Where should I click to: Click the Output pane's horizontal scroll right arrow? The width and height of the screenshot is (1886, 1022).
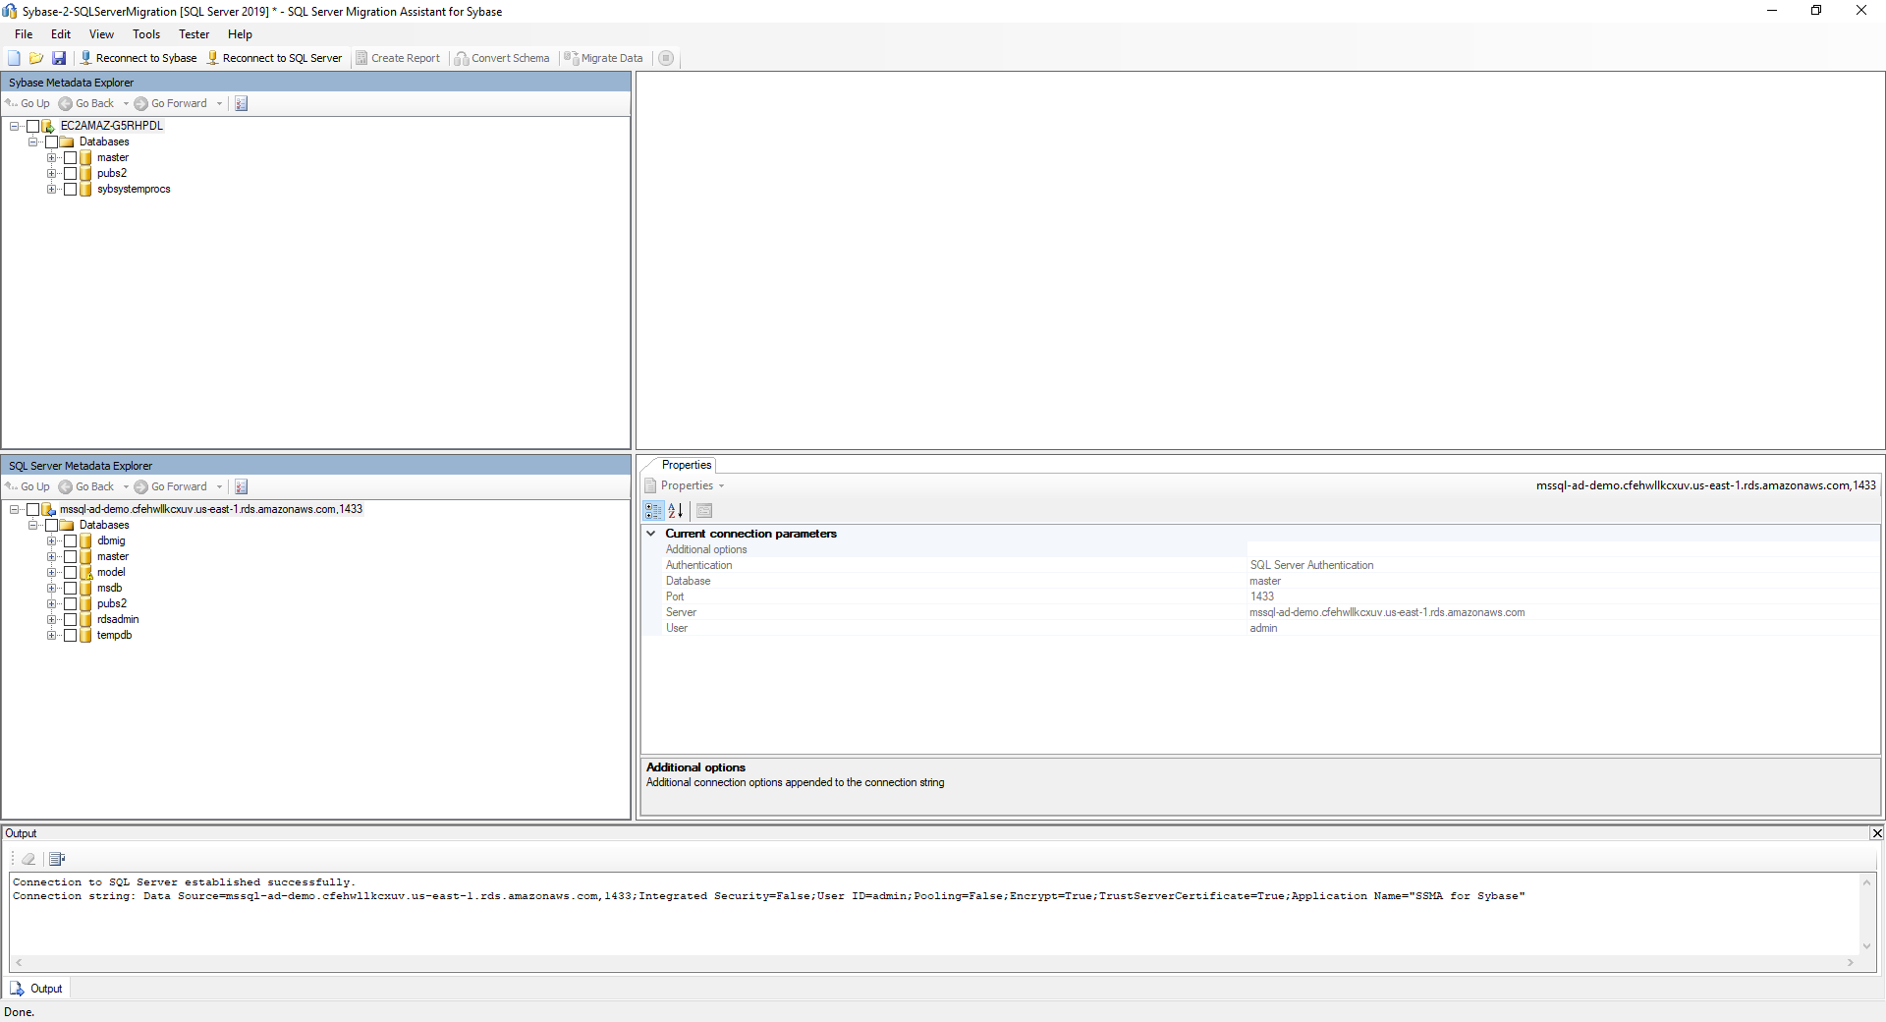point(1851,963)
